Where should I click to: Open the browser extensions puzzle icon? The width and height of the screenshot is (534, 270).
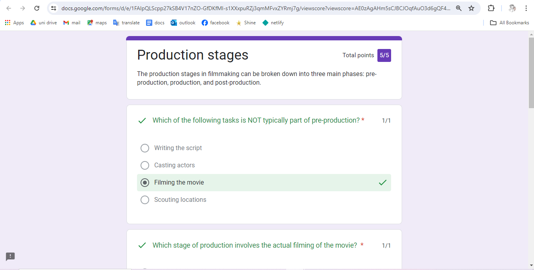(x=491, y=8)
